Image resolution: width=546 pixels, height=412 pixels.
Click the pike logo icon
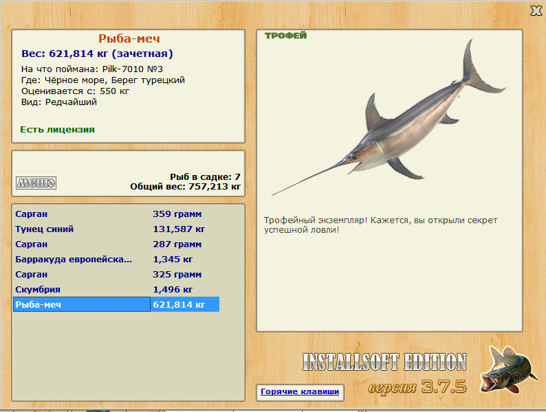[x=509, y=369]
